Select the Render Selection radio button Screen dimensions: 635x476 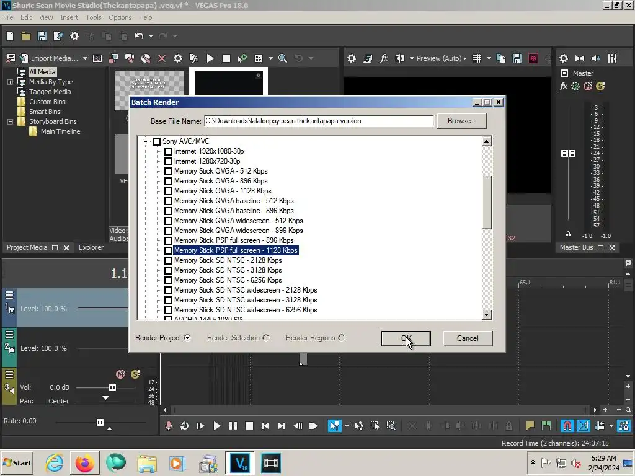click(265, 338)
